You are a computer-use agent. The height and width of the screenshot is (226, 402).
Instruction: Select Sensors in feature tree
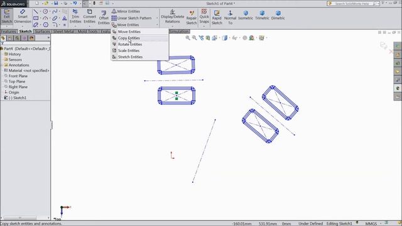15,60
